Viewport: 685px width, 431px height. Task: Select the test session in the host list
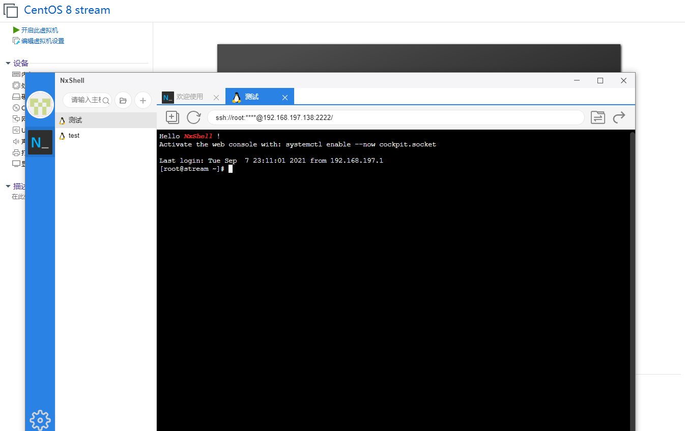[x=73, y=135]
